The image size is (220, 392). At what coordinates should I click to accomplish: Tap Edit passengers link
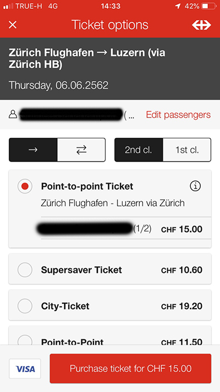(x=178, y=115)
